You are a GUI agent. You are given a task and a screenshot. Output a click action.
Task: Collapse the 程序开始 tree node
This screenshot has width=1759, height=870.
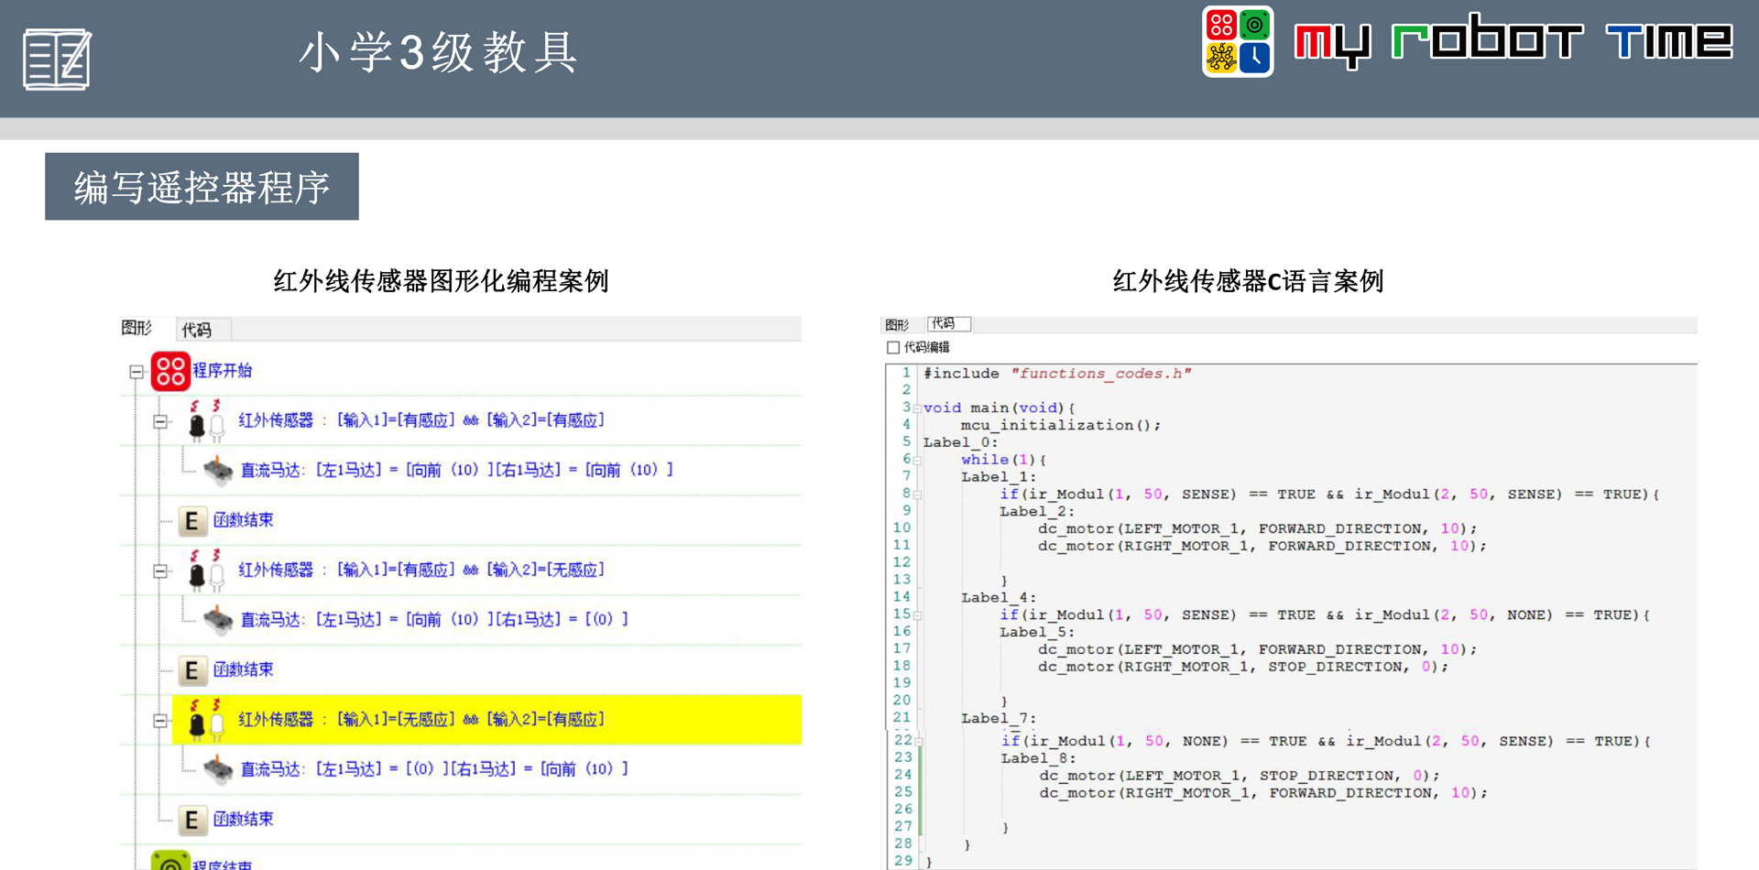pos(137,372)
